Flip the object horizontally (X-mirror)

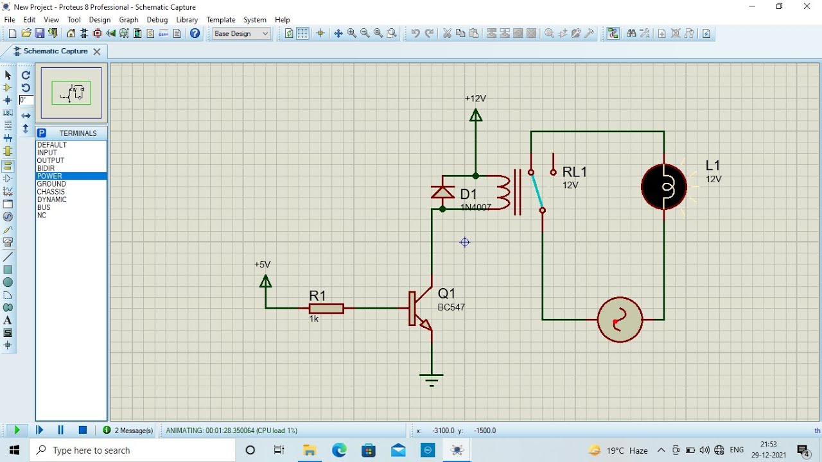click(26, 116)
